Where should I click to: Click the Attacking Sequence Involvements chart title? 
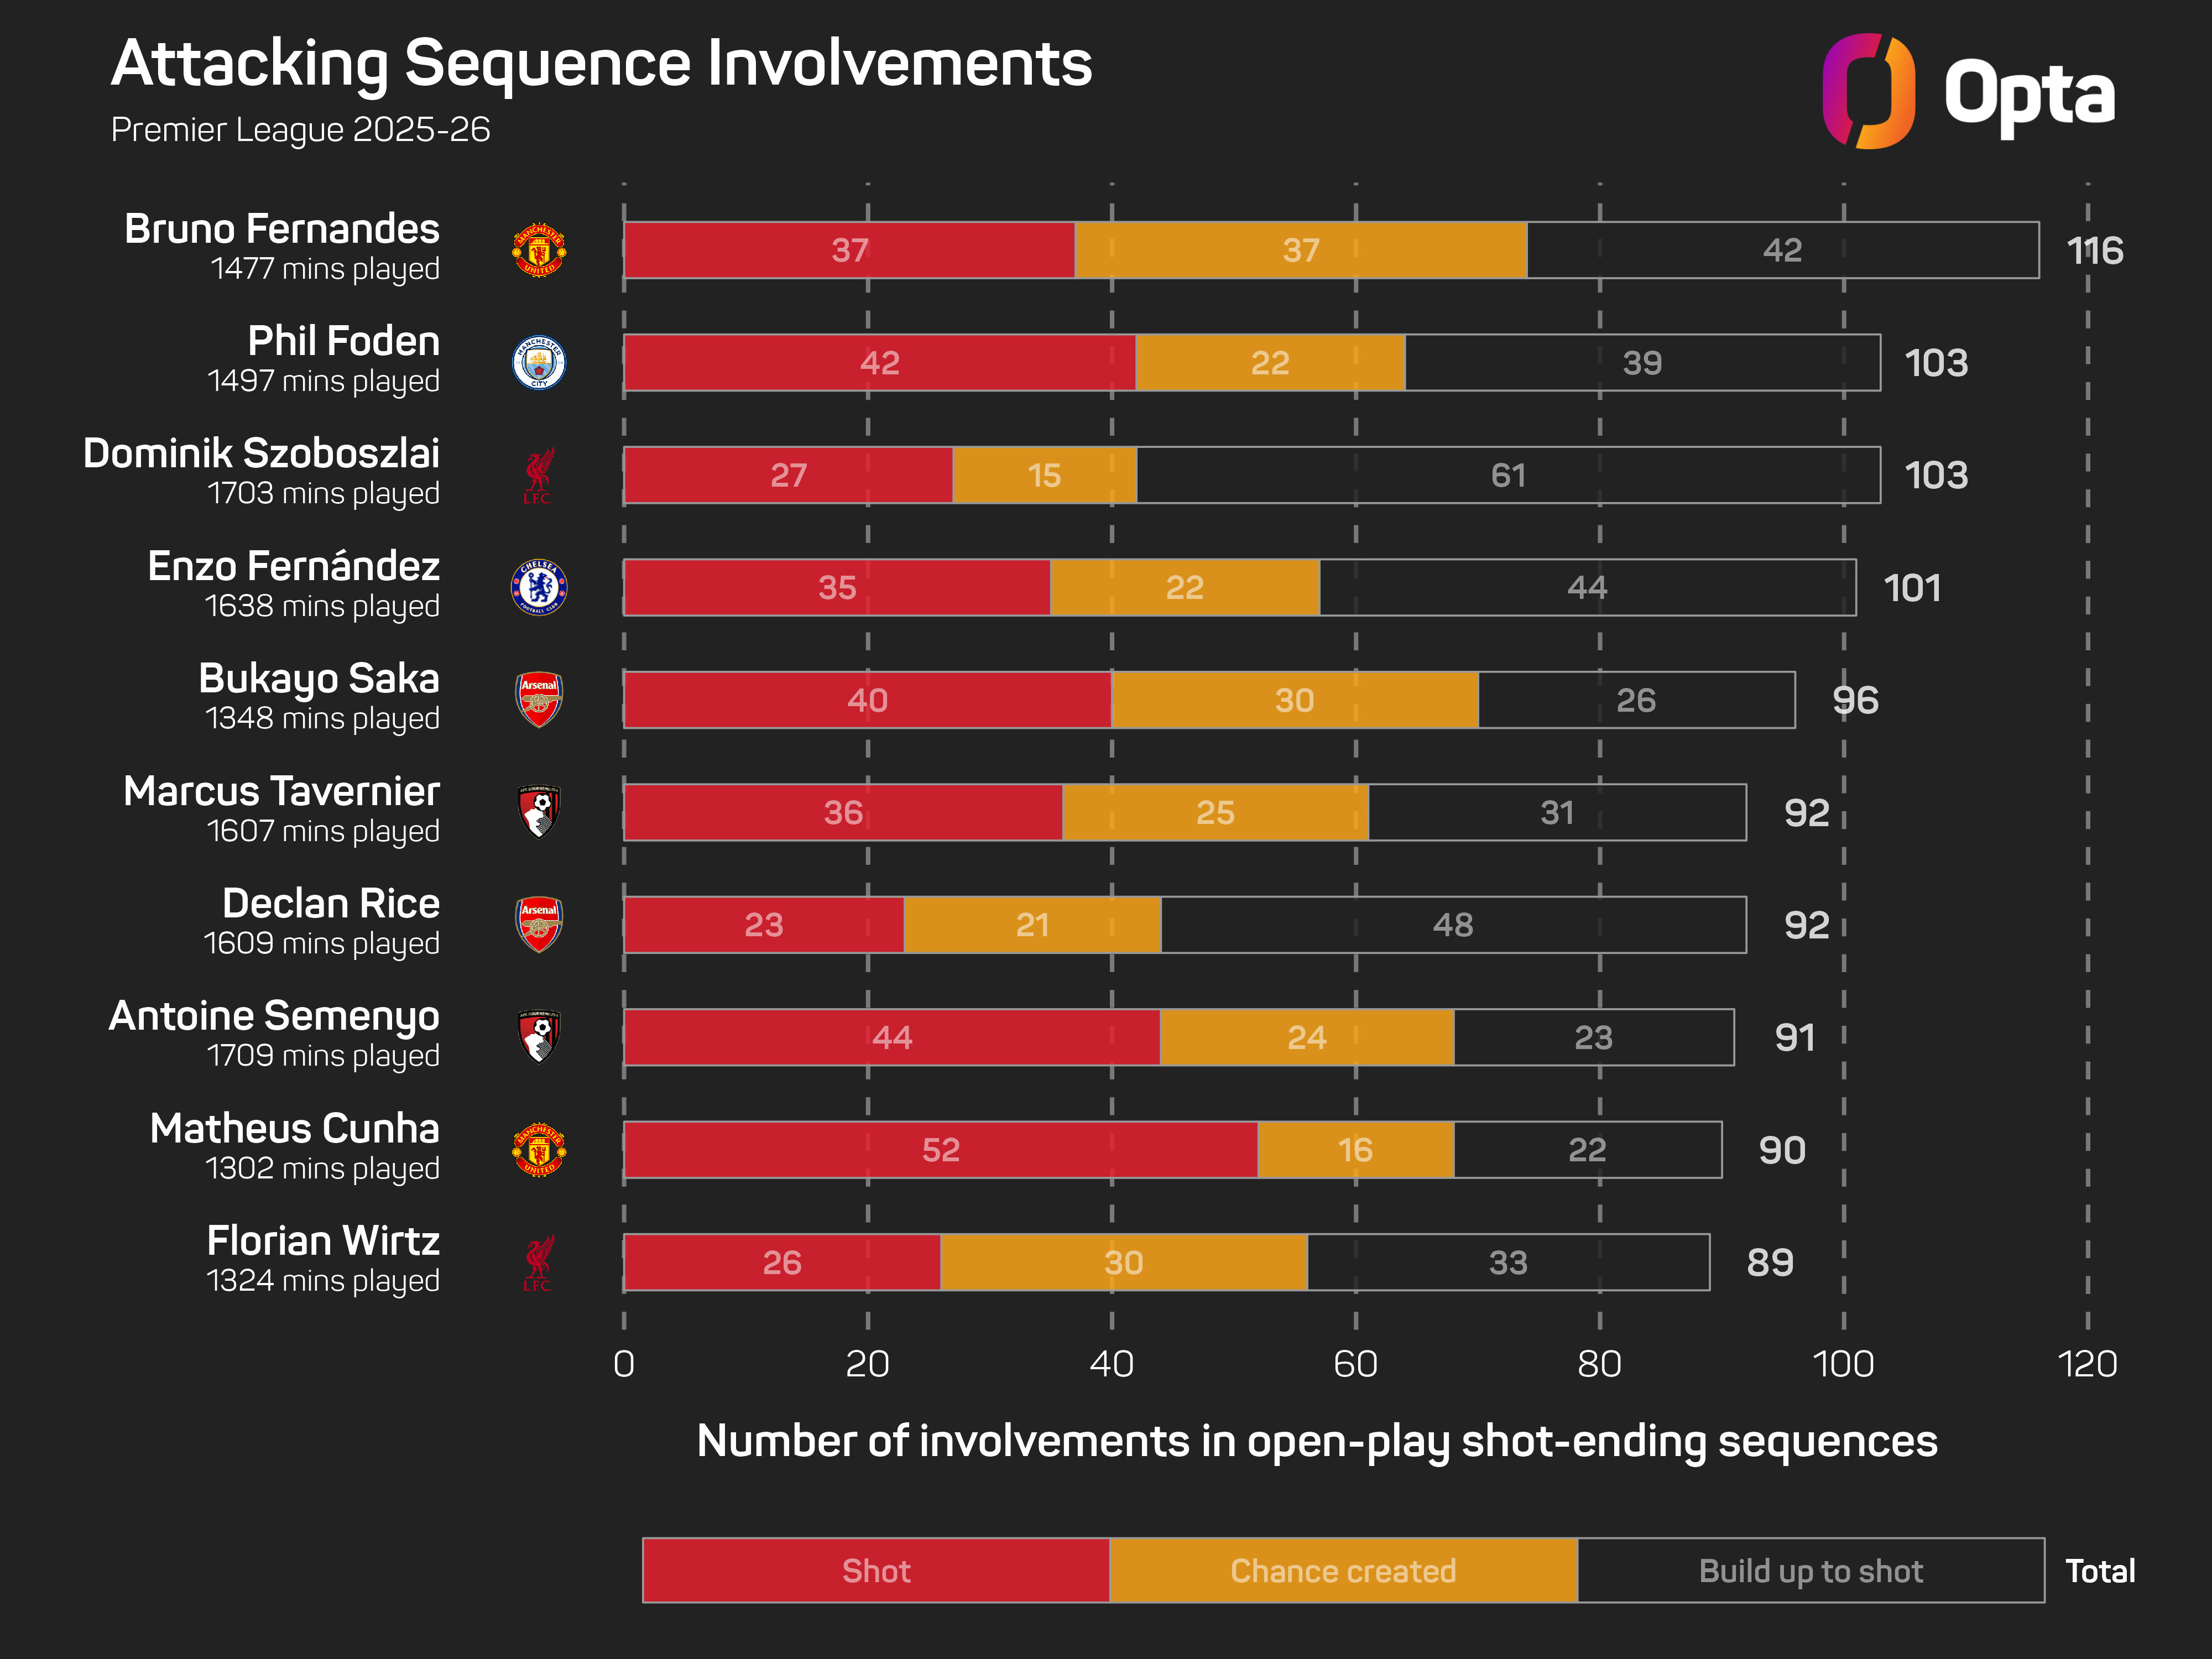601,64
